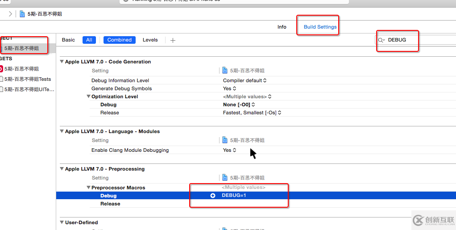Collapse the Optimization Level disclosure triangle
The width and height of the screenshot is (456, 230).
[88, 96]
